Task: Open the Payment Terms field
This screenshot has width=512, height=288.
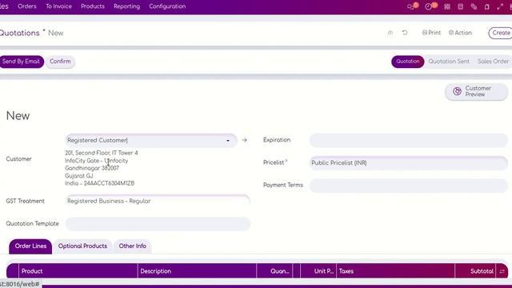Action: coord(409,185)
